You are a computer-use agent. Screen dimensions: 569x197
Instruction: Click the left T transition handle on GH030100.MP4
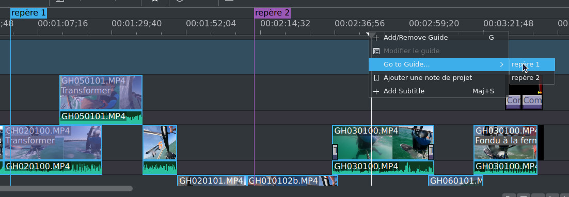coord(335,152)
